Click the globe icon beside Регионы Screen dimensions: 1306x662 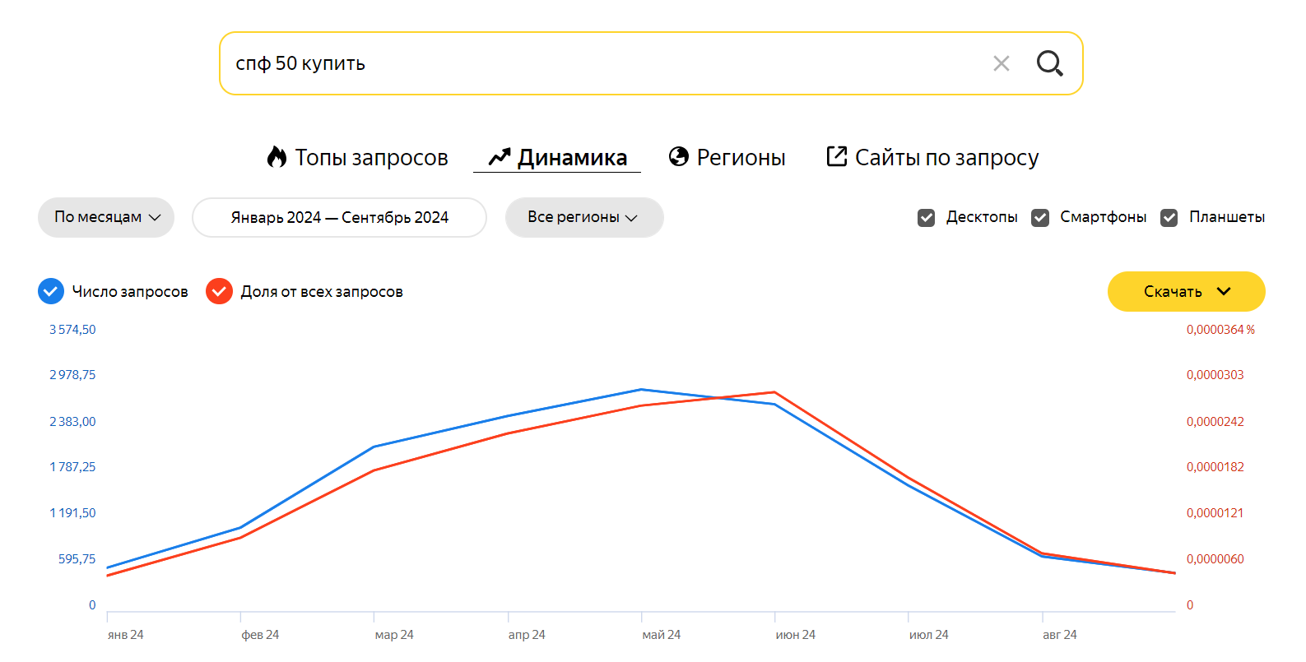[679, 156]
